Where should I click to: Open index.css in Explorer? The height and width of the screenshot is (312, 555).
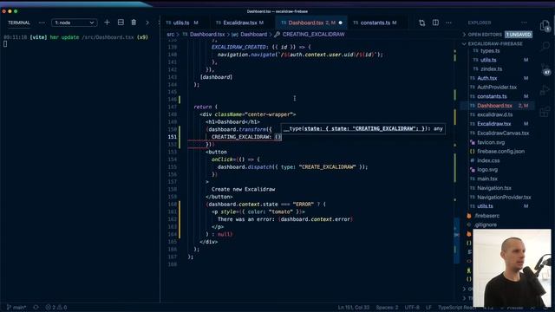pyautogui.click(x=488, y=160)
